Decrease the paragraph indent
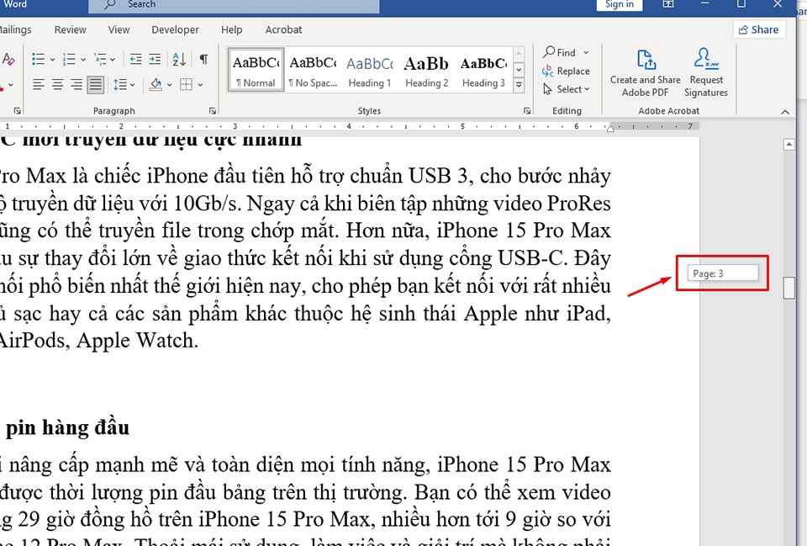The image size is (807, 546). click(x=136, y=59)
